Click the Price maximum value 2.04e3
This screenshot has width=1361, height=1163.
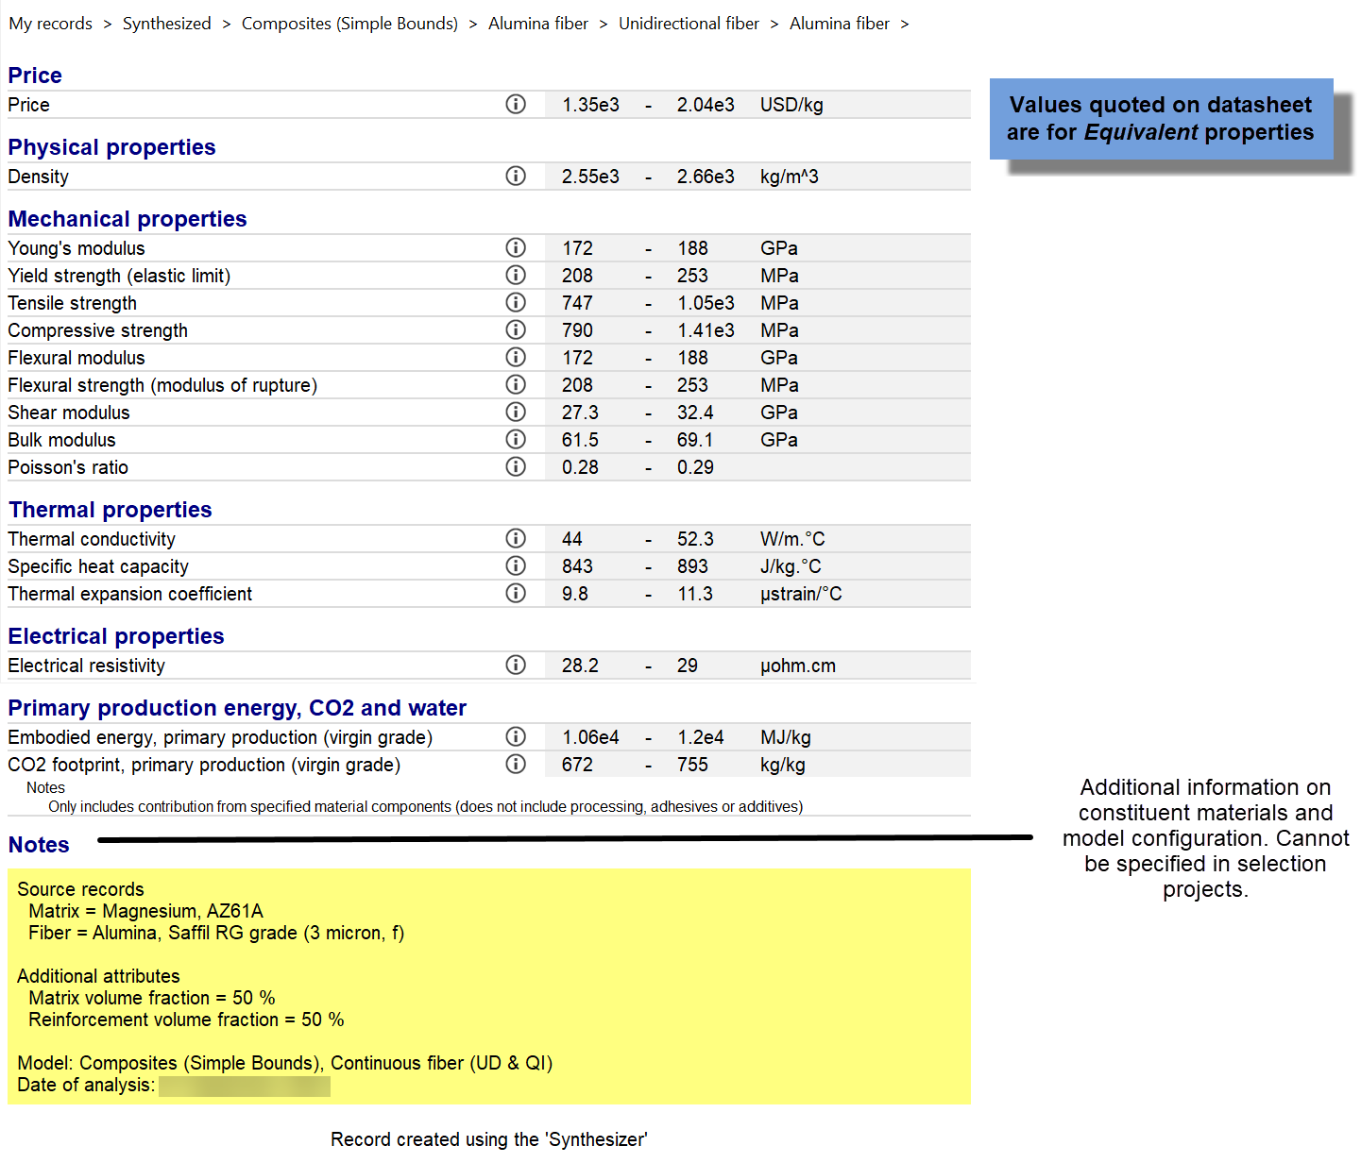click(x=706, y=105)
